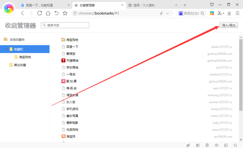The height and width of the screenshot is (148, 243).
Task: Click the window/split icon in status bar
Action: 226,145
